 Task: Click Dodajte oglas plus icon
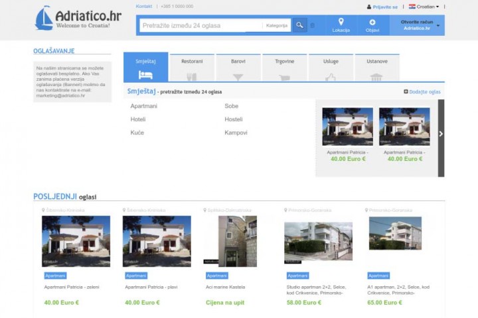click(x=406, y=92)
